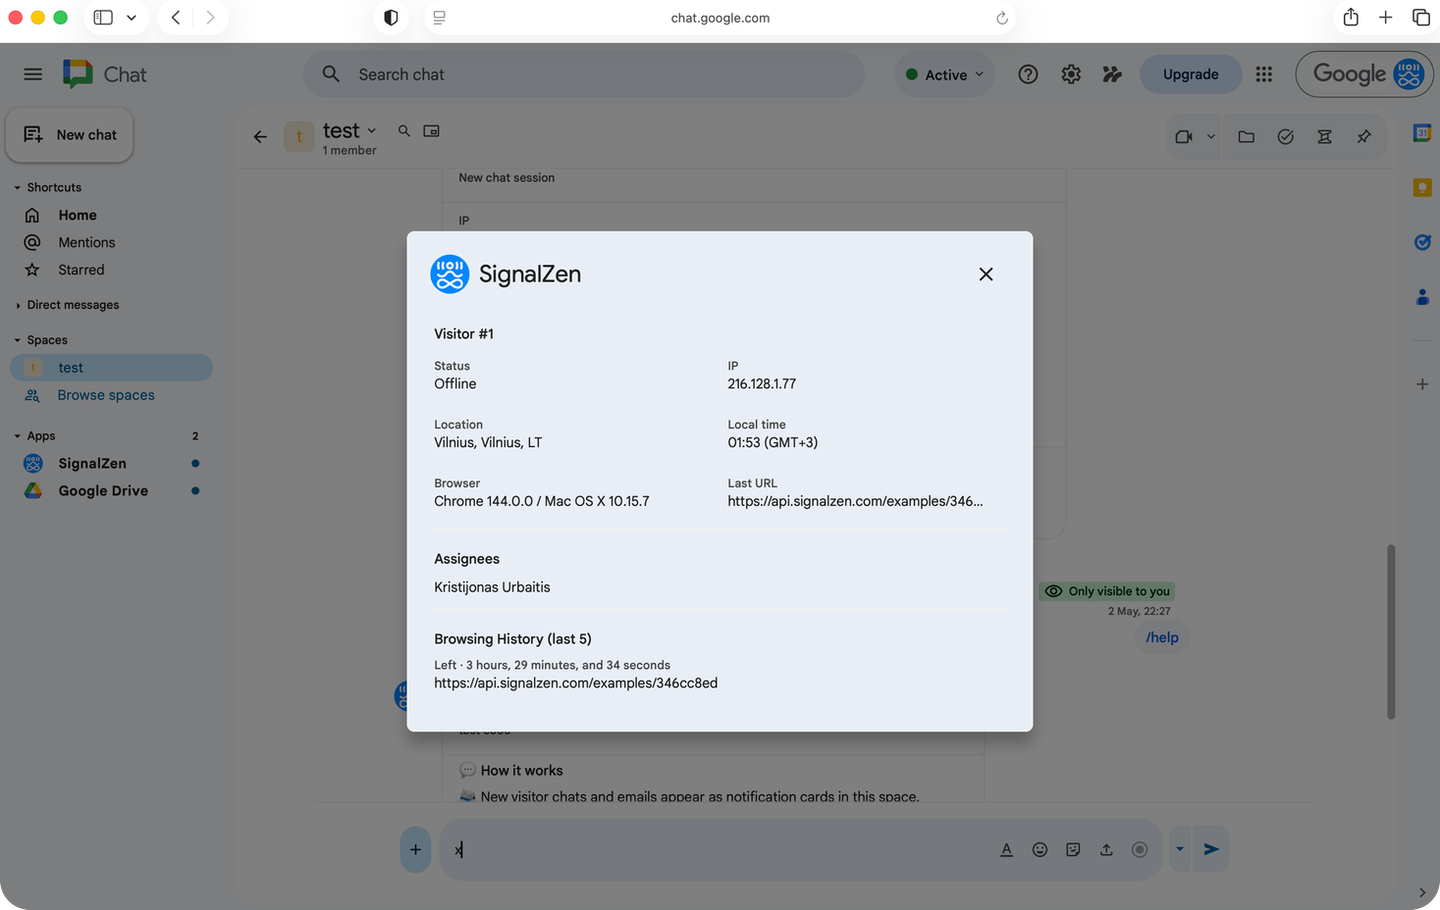Start a video meeting in the space
1440x910 pixels.
(x=1184, y=137)
